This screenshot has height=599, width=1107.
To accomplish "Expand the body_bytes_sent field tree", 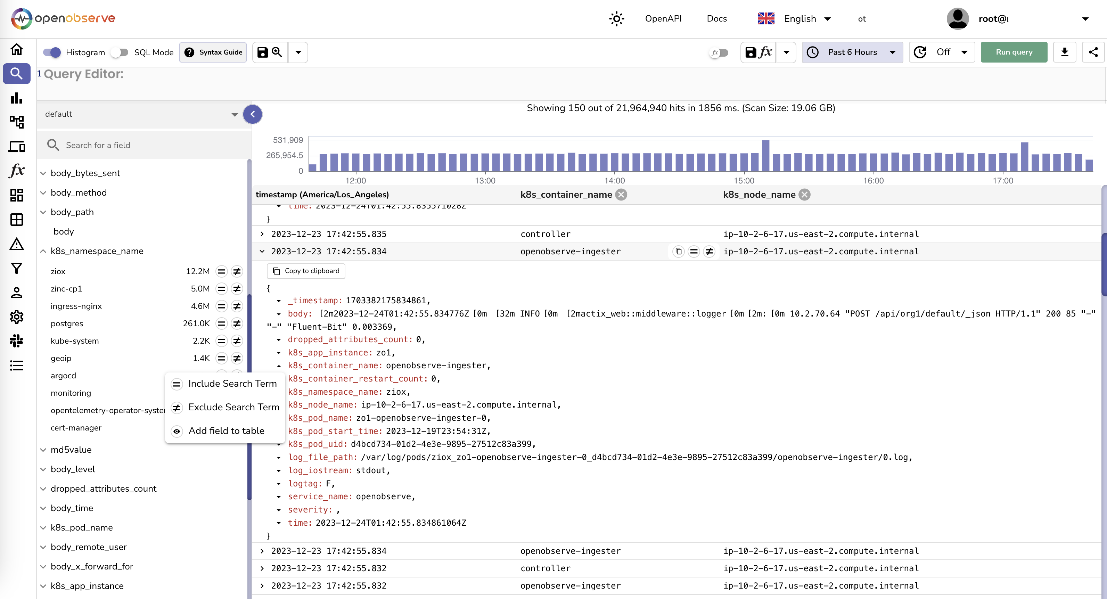I will coord(43,173).
